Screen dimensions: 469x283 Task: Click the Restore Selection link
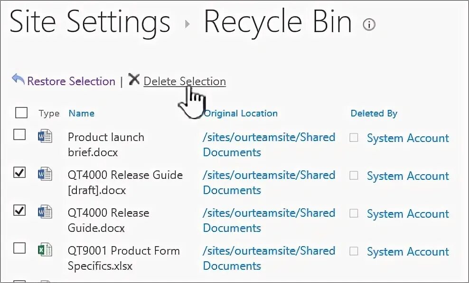pos(71,81)
